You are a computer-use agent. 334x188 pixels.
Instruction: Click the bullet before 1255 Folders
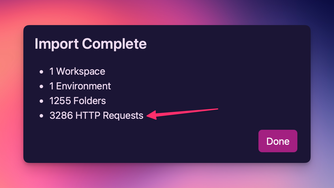click(41, 101)
